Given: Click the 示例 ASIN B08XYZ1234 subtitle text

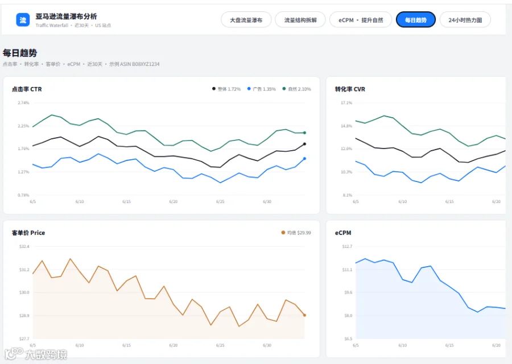Looking at the screenshot, I should click(x=134, y=64).
